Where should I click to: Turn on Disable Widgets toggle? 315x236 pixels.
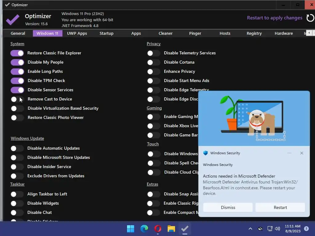(17, 203)
